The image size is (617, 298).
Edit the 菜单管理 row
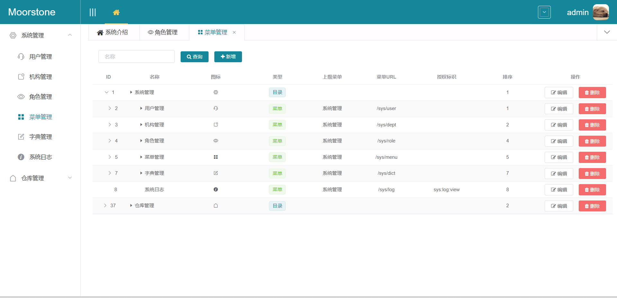coord(559,157)
